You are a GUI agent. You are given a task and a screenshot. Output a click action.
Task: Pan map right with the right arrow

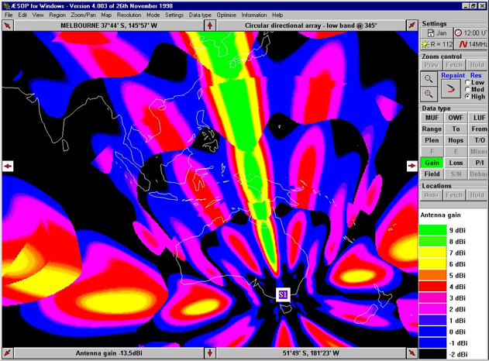tap(412, 166)
